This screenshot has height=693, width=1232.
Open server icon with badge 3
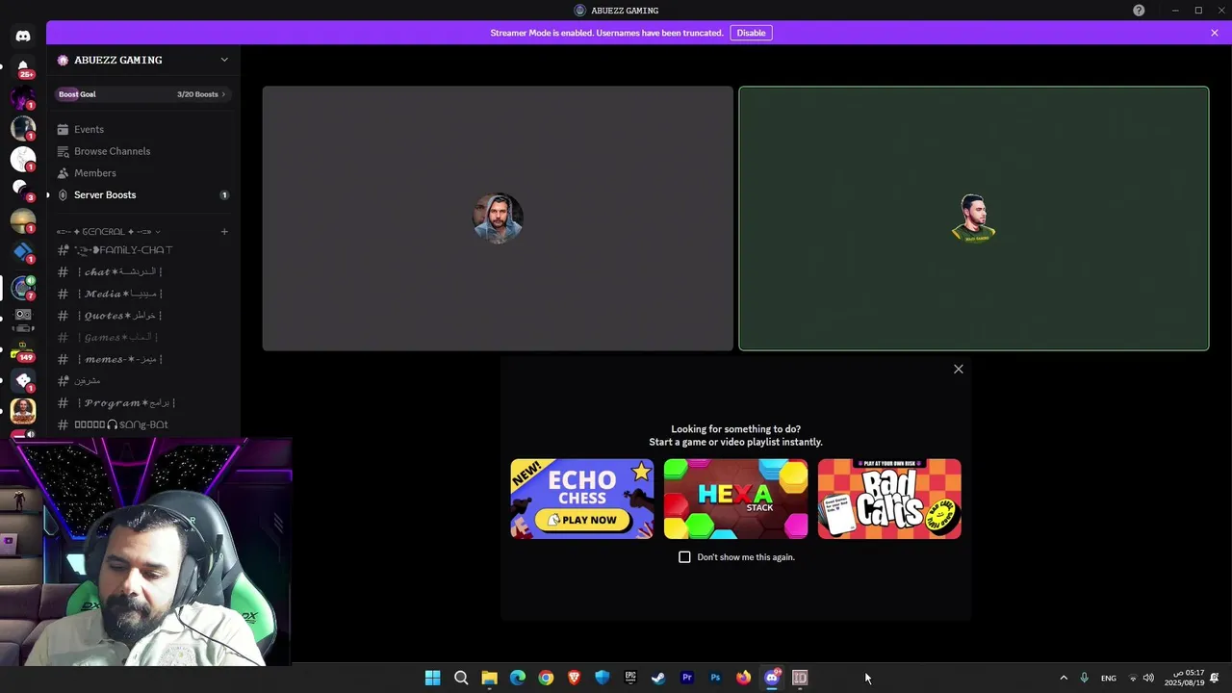[x=23, y=190]
